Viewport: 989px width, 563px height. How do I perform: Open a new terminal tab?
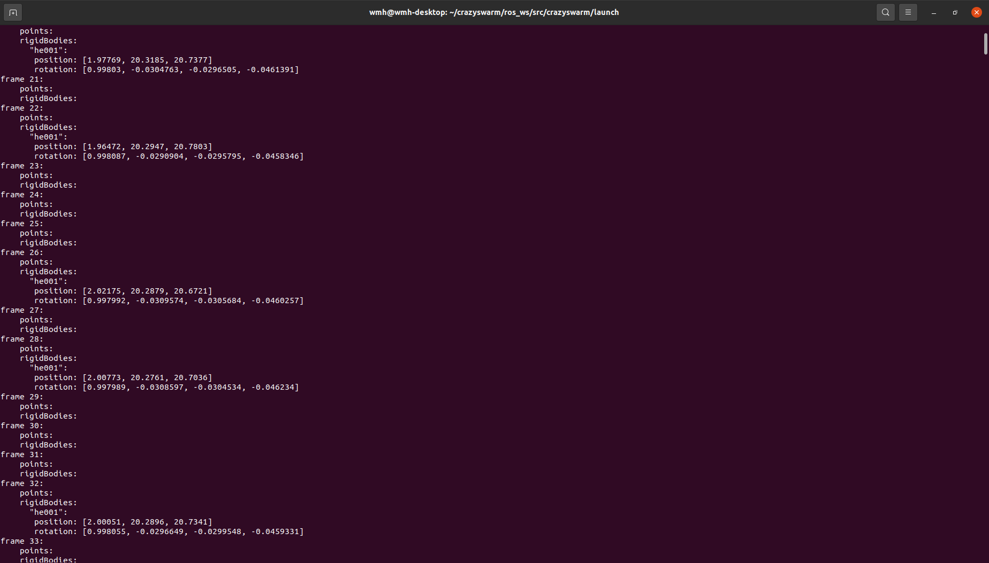pyautogui.click(x=13, y=12)
